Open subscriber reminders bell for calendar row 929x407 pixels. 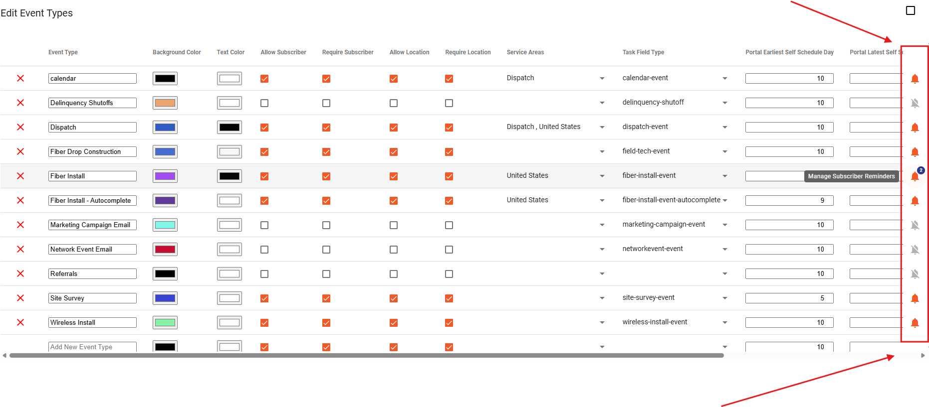click(x=915, y=79)
